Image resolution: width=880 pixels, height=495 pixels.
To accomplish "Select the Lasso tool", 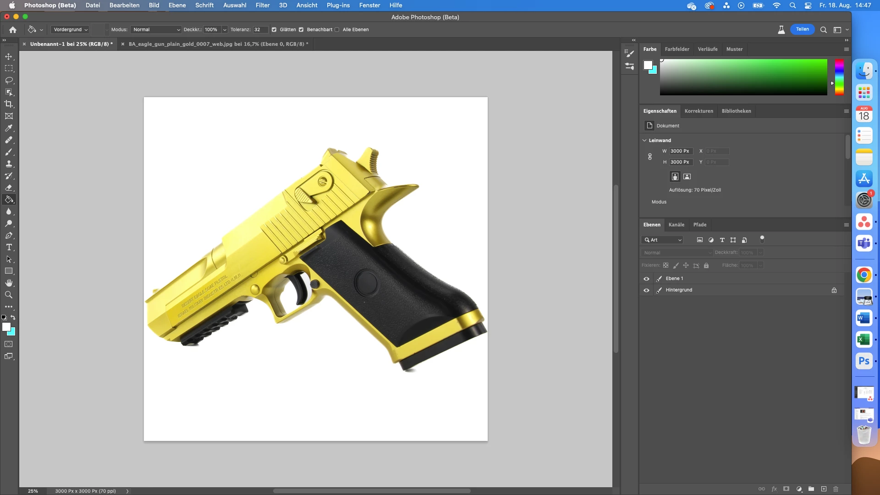I will tap(9, 80).
